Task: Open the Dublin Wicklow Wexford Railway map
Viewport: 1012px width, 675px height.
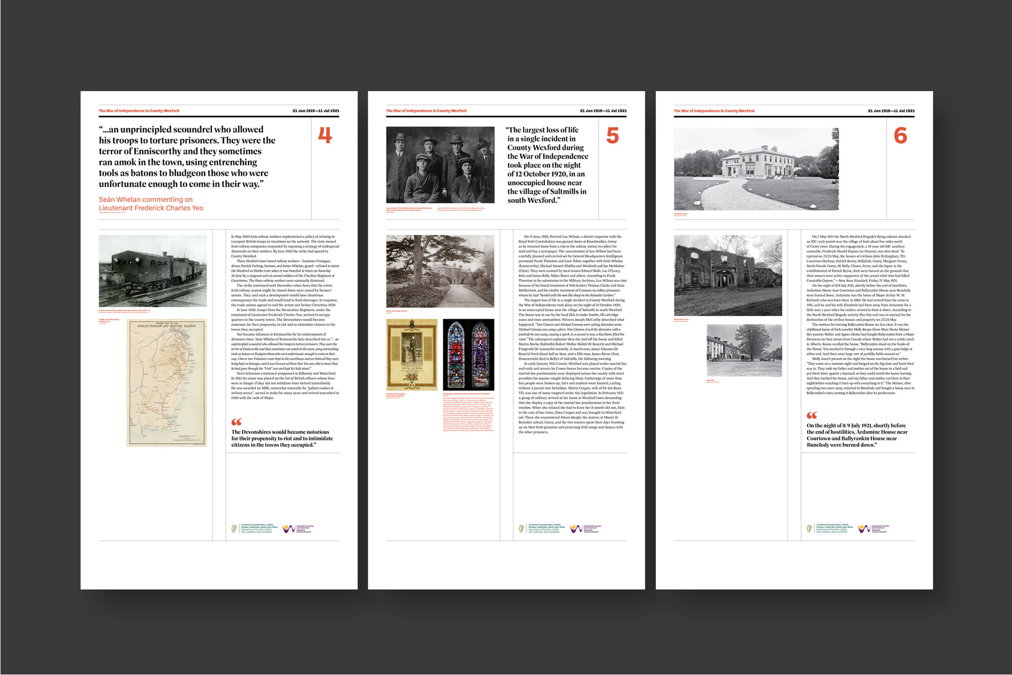Action: (166, 383)
